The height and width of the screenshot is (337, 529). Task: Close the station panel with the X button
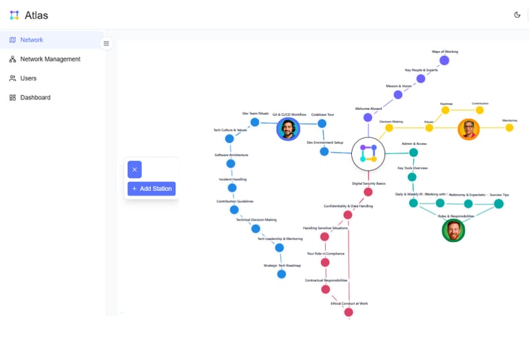pyautogui.click(x=134, y=169)
